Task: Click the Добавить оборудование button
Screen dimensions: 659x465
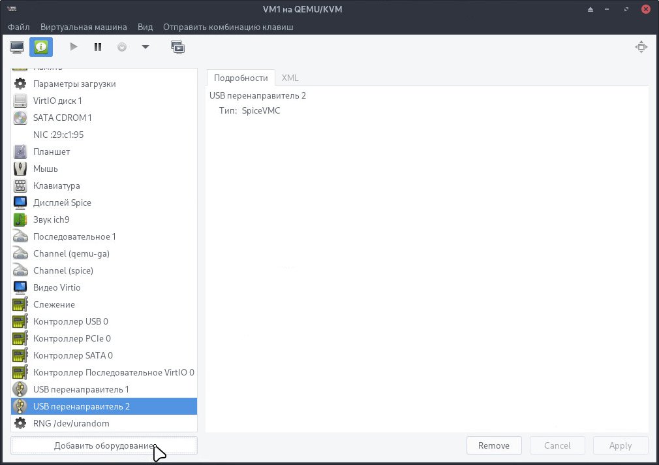Action: 102,445
